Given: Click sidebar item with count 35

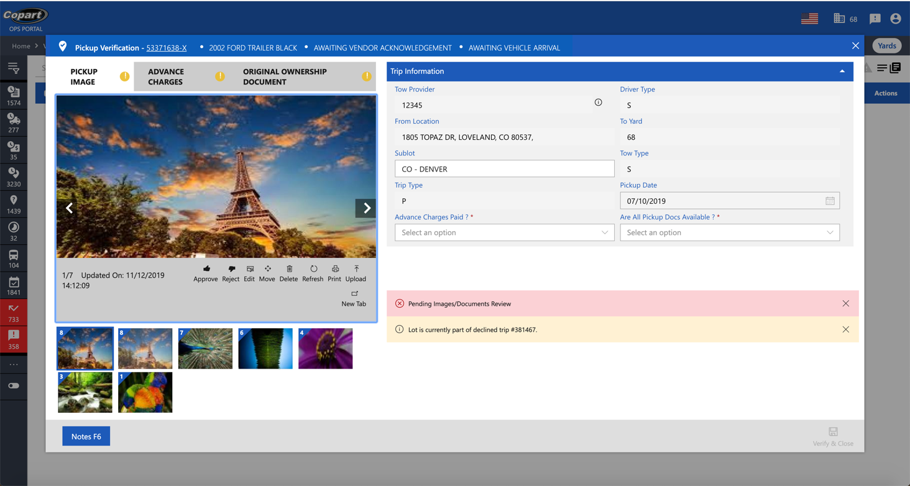Looking at the screenshot, I should pyautogui.click(x=14, y=150).
